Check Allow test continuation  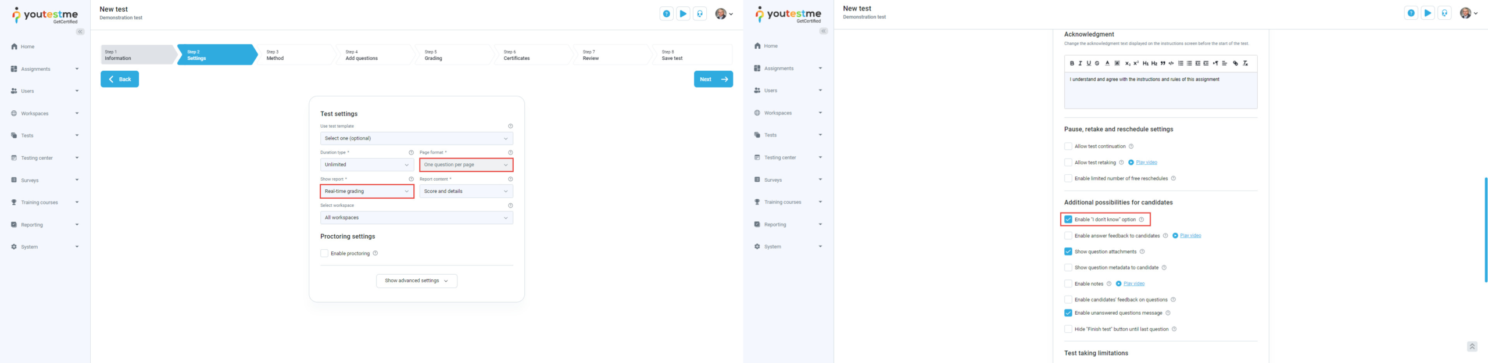(x=1068, y=146)
